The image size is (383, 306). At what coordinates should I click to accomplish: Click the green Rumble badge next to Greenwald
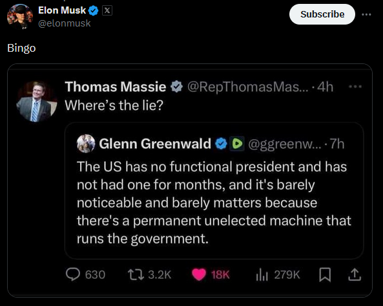tap(237, 144)
